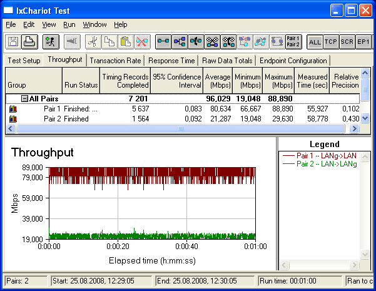
Task: Switch to the Test Setup tab
Action: tap(24, 61)
